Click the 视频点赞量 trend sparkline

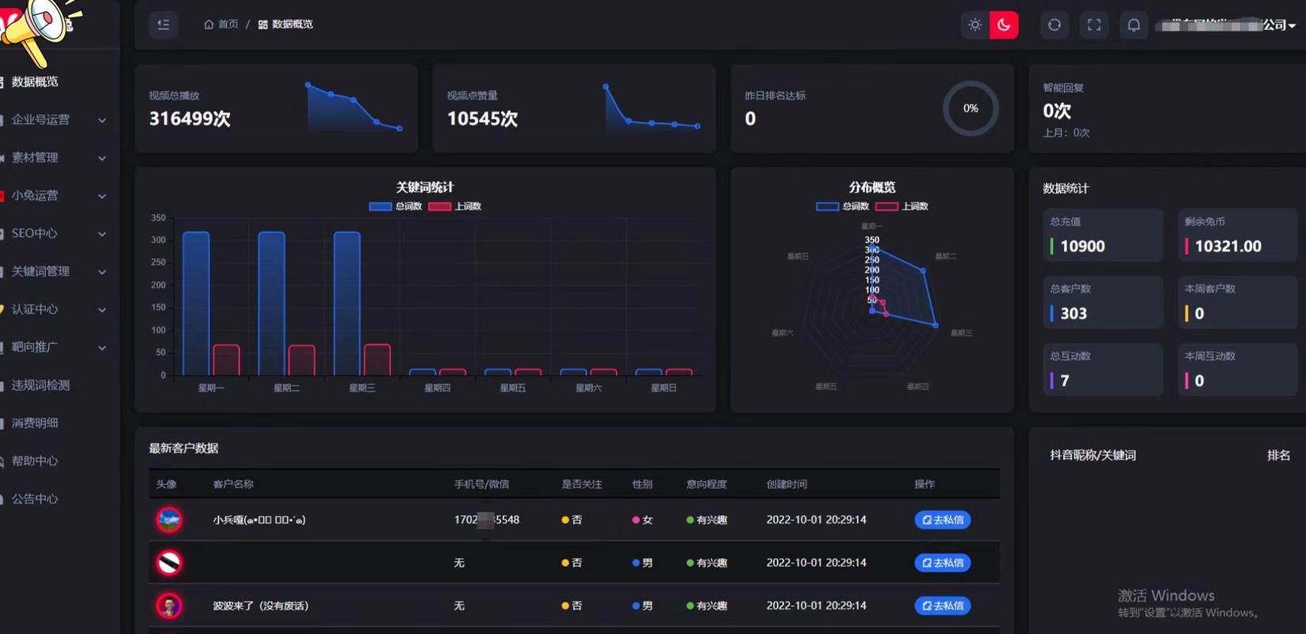click(652, 106)
